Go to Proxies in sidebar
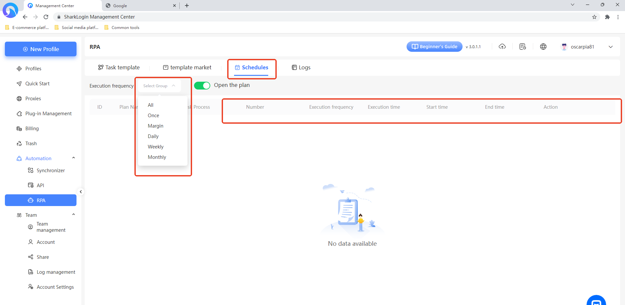The width and height of the screenshot is (625, 305). point(33,99)
